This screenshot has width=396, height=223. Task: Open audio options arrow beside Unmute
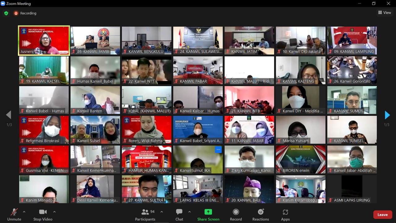24,212
